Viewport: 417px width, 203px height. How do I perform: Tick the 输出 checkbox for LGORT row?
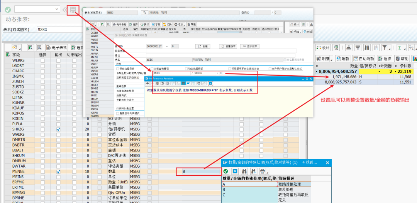pyautogui.click(x=58, y=66)
